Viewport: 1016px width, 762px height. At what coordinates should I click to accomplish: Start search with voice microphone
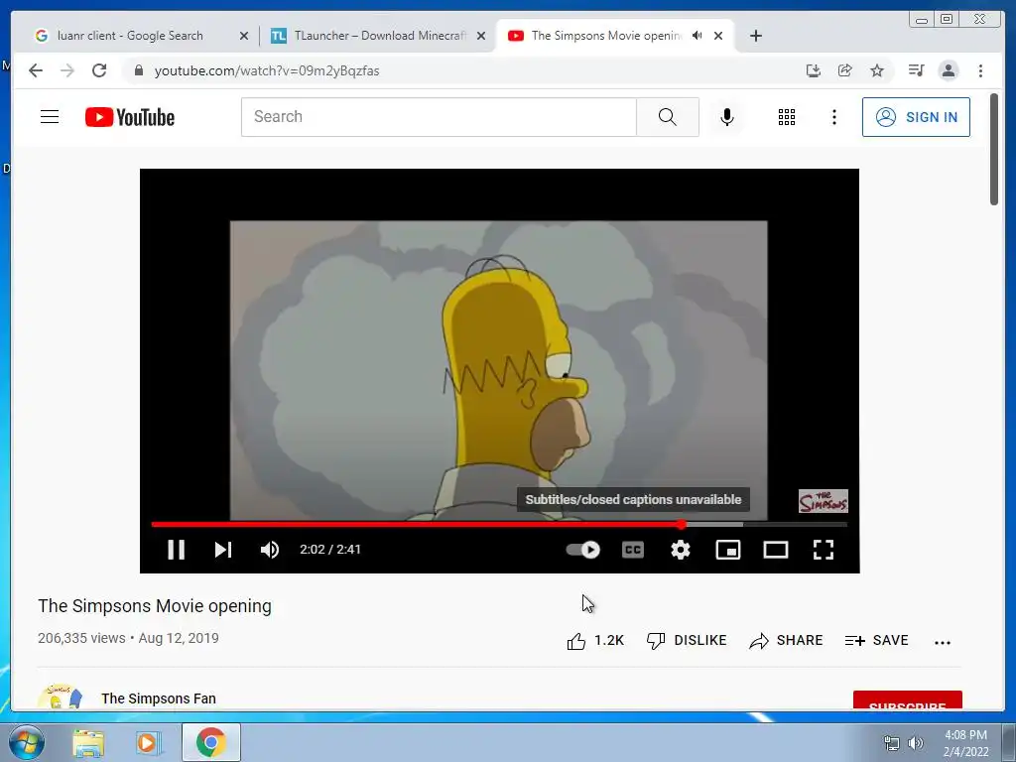(x=727, y=117)
